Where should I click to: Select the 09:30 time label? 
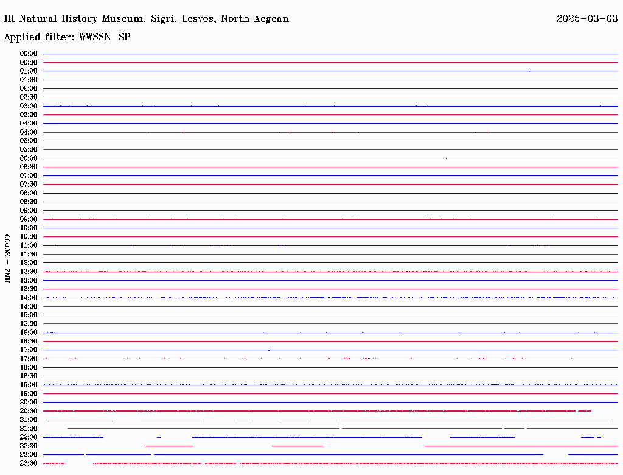(29, 219)
